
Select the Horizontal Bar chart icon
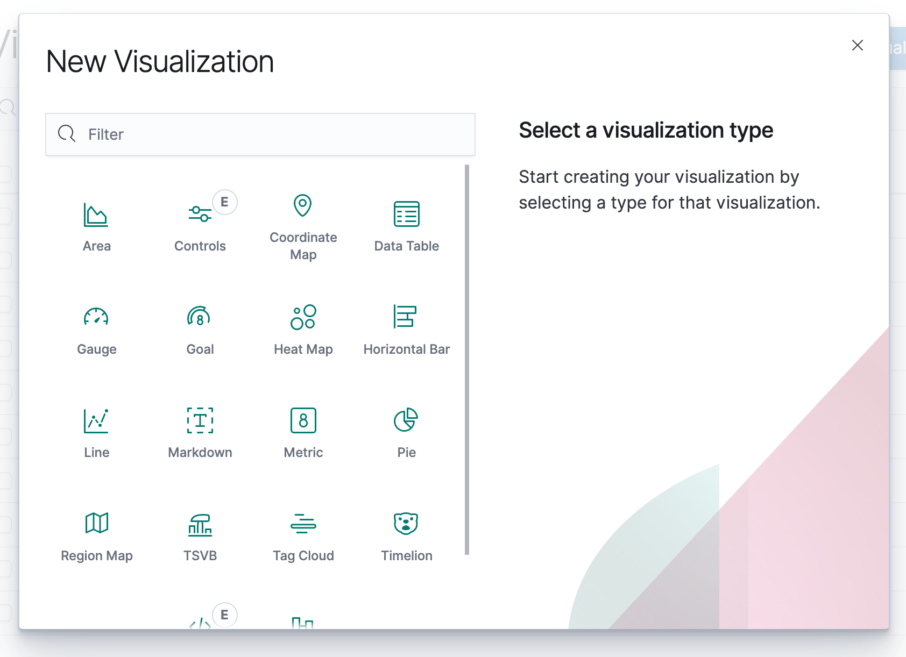coord(405,316)
